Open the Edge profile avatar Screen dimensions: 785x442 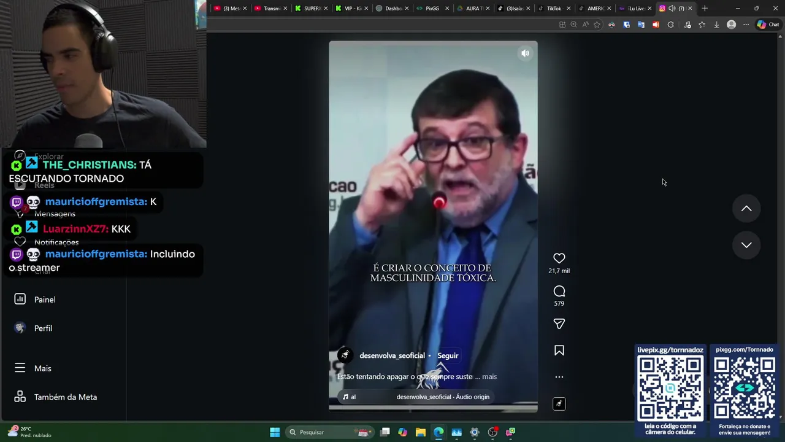(x=731, y=25)
